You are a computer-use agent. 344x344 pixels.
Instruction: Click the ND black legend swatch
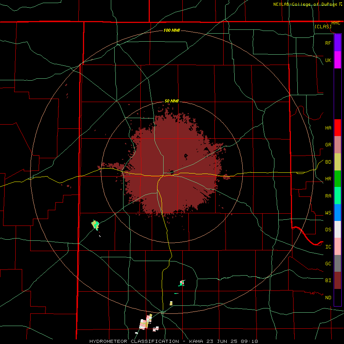pos(338,297)
